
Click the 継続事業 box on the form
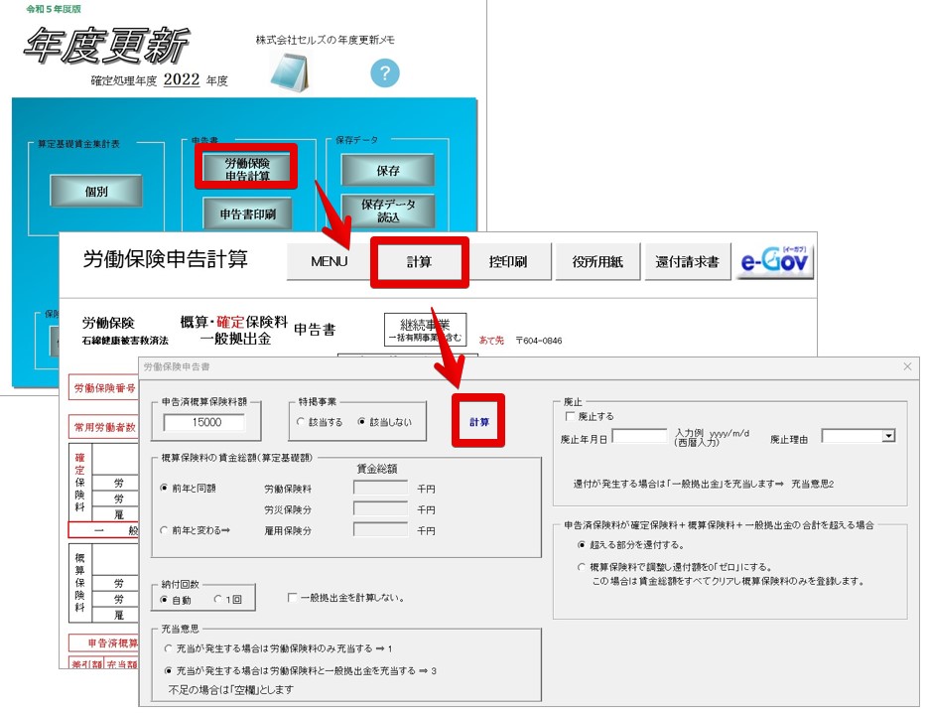(425, 330)
